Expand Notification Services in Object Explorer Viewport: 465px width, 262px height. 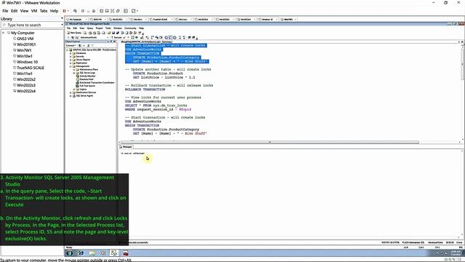point(70,92)
